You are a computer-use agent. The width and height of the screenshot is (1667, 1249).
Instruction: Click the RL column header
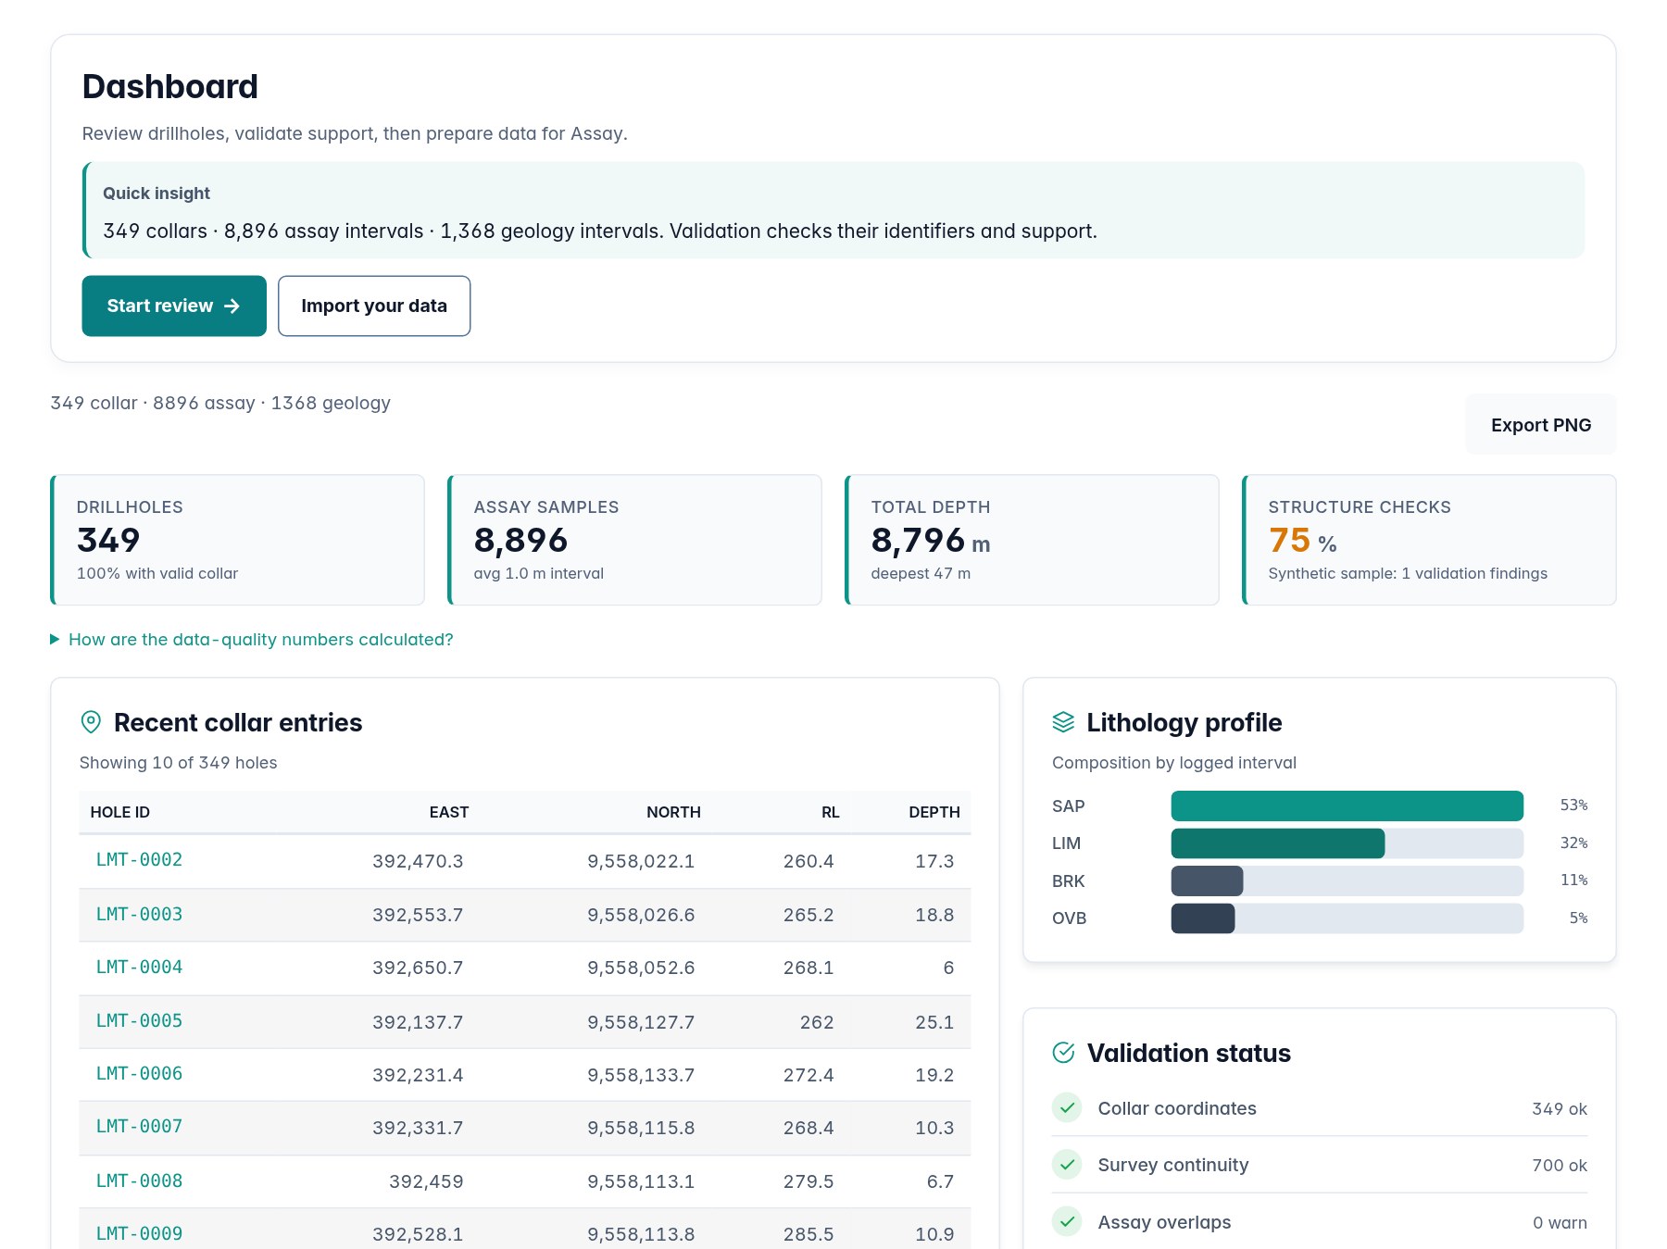click(x=831, y=812)
